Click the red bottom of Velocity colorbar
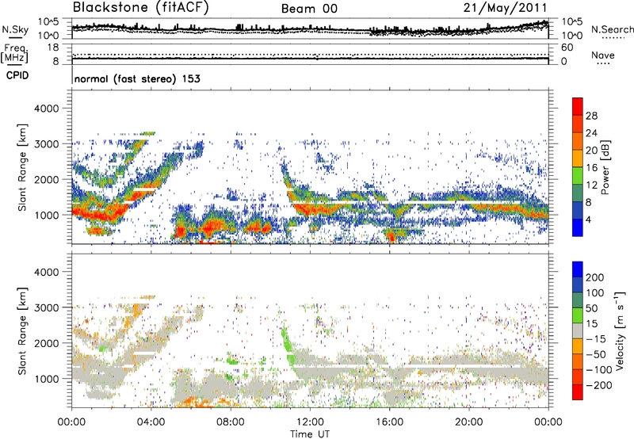The width and height of the screenshot is (634, 439). pos(578,392)
